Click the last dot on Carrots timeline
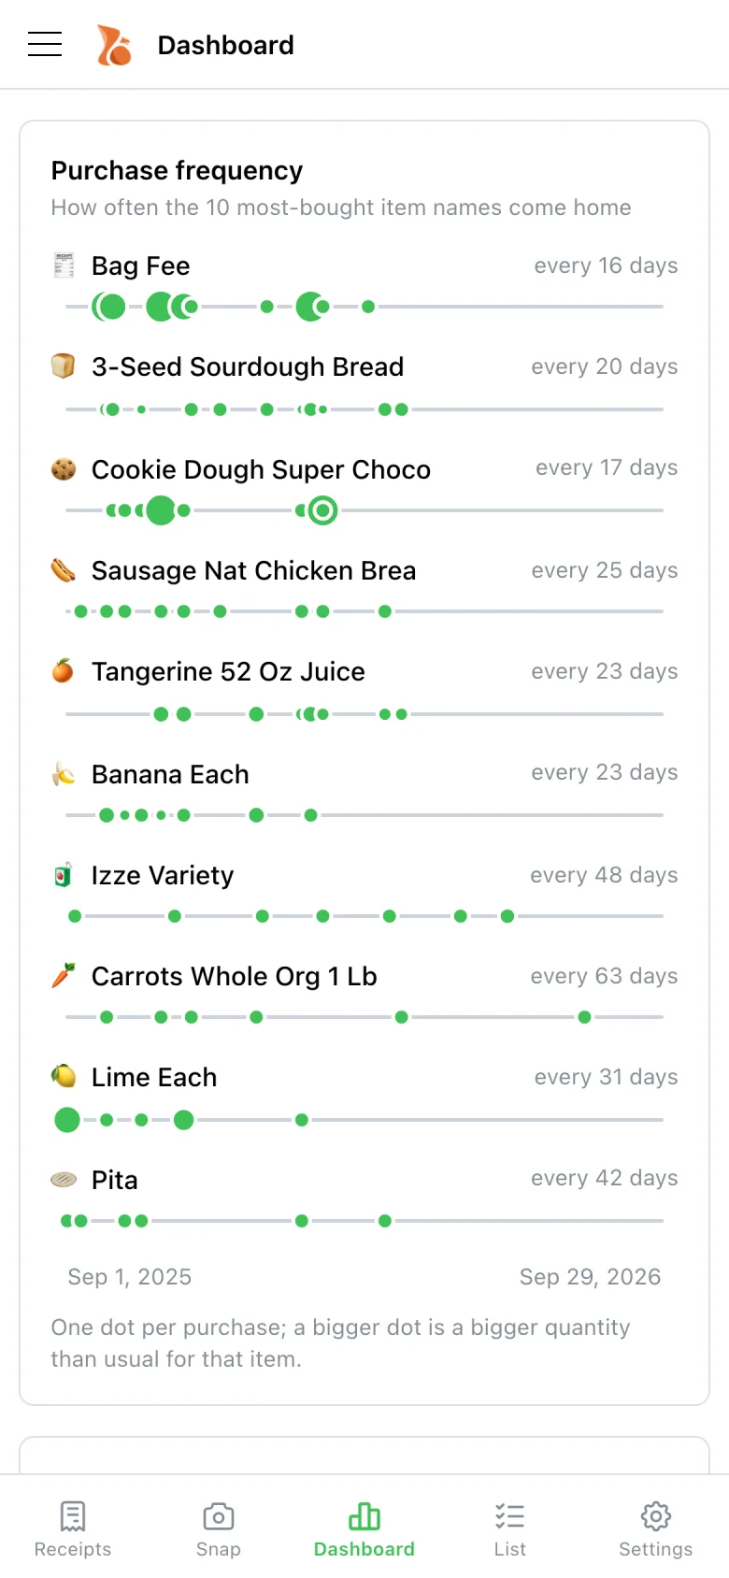Viewport: 729px width, 1578px height. pos(584,1017)
